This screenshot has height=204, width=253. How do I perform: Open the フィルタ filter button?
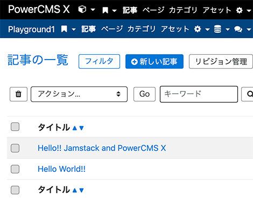click(99, 61)
